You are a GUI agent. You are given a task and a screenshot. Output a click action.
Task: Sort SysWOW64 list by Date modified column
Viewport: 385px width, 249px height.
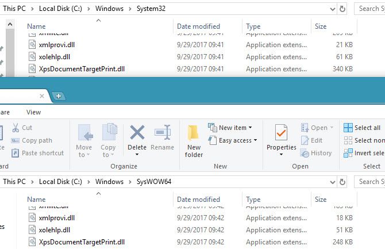pos(198,200)
